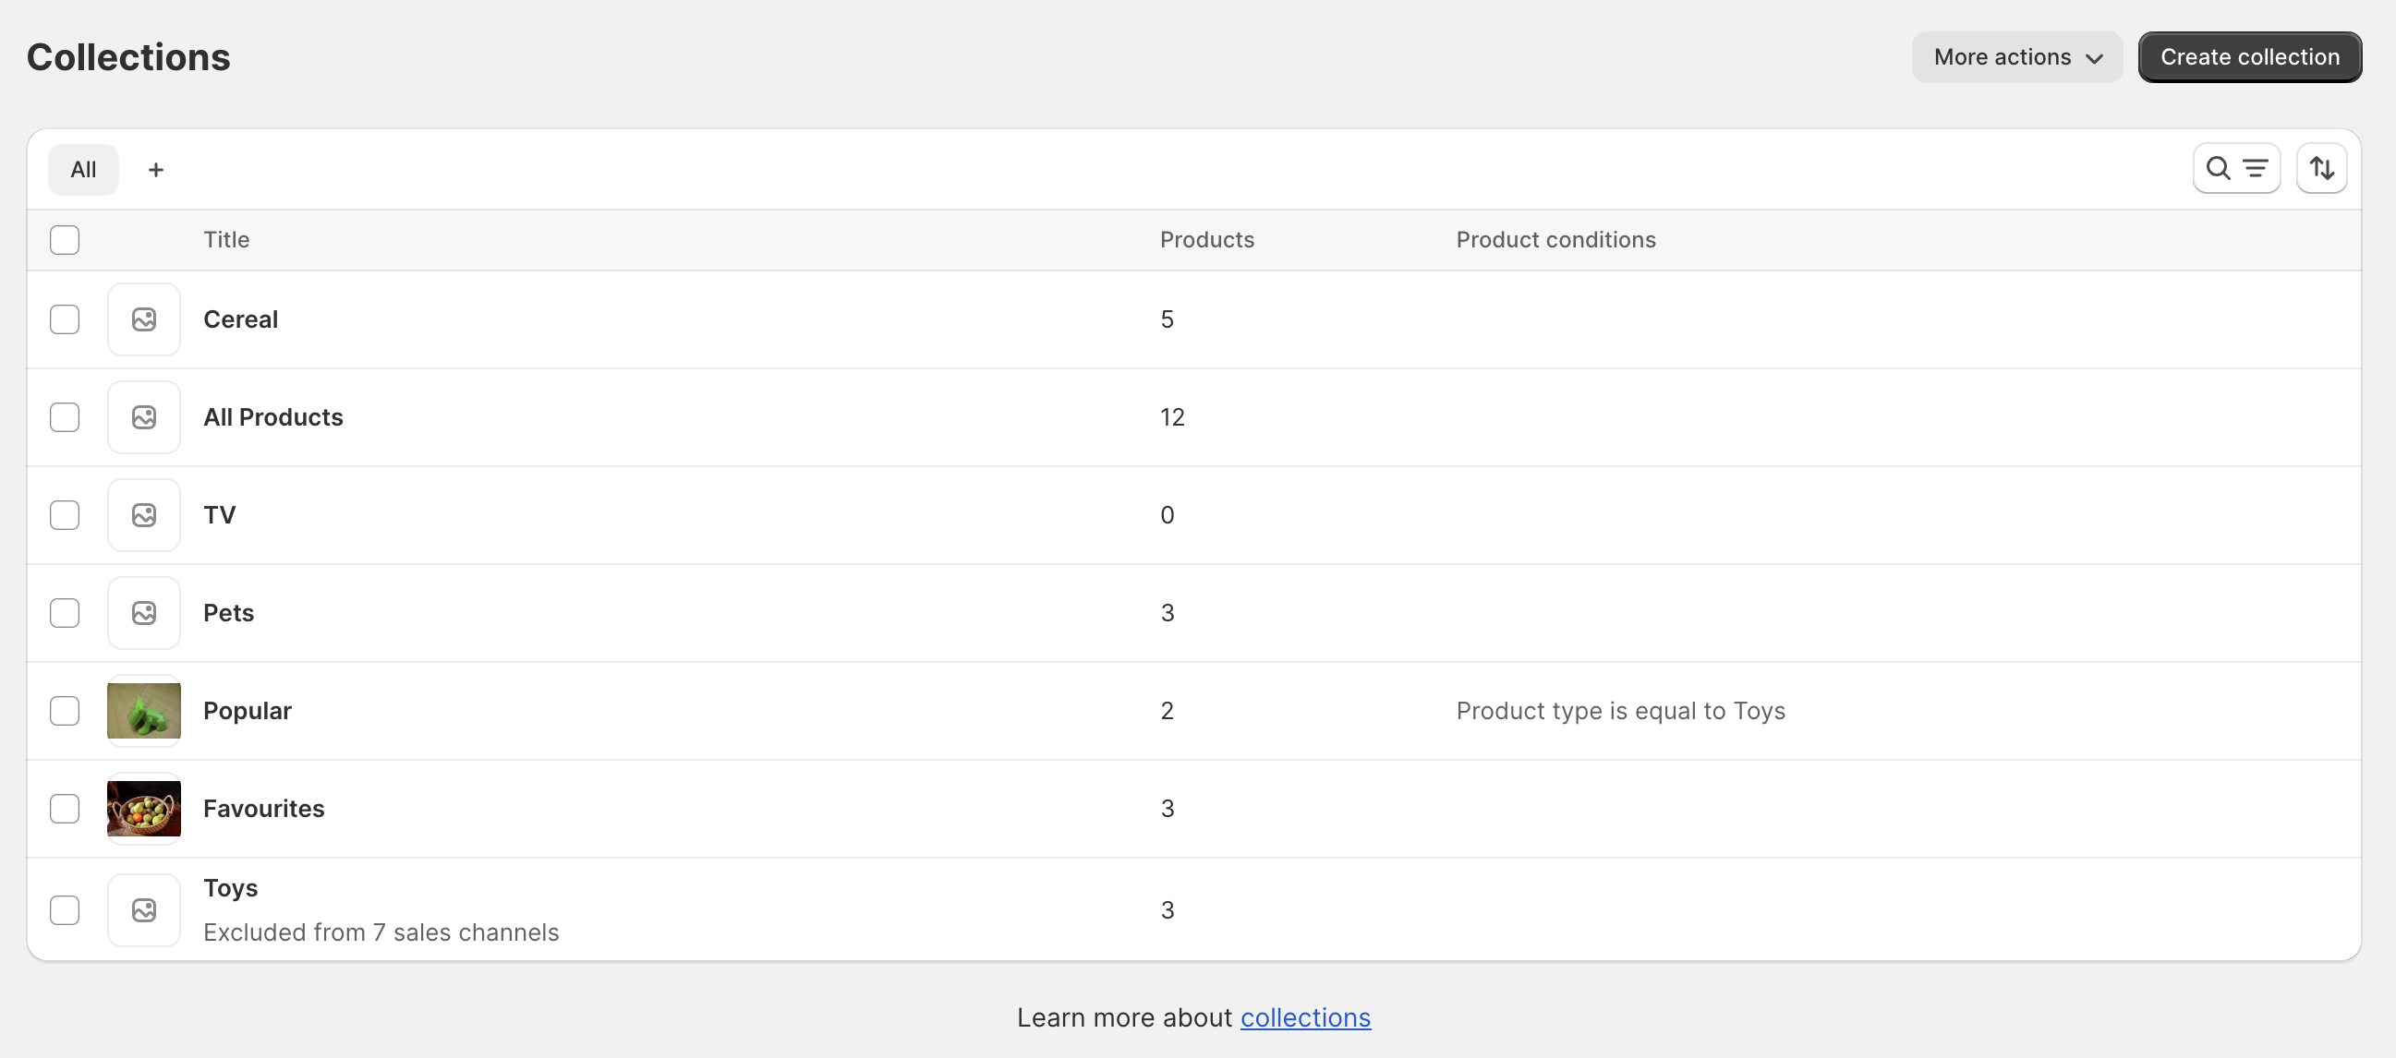Image resolution: width=2396 pixels, height=1058 pixels.
Task: Open the Toys collection title
Action: click(x=230, y=887)
